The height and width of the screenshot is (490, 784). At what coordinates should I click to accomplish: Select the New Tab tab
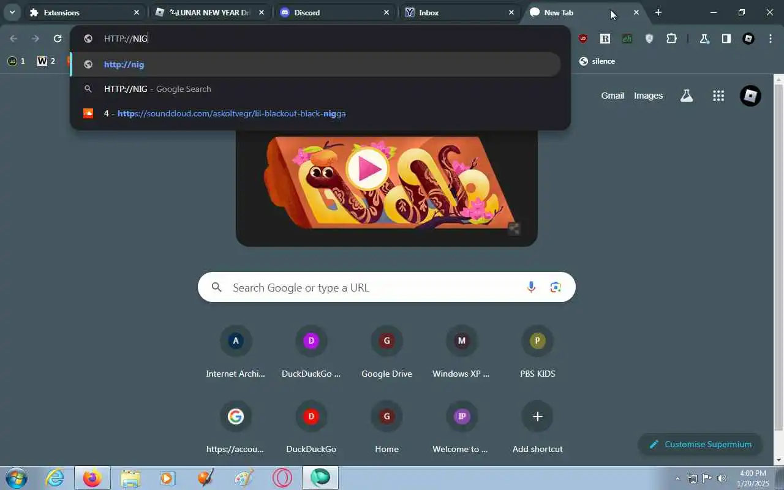click(585, 12)
